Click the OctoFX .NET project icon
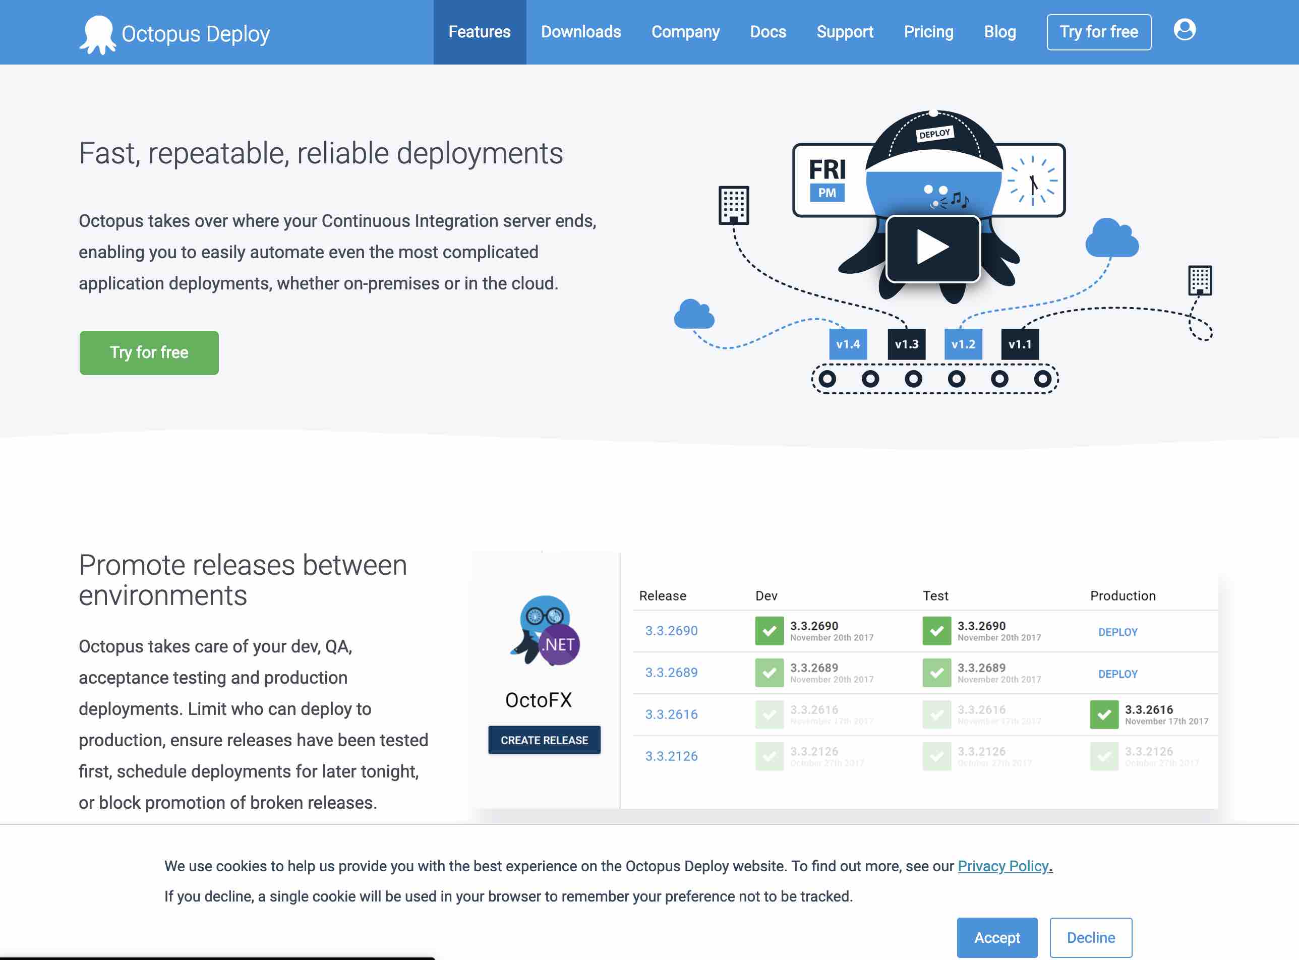The height and width of the screenshot is (960, 1299). tap(545, 631)
